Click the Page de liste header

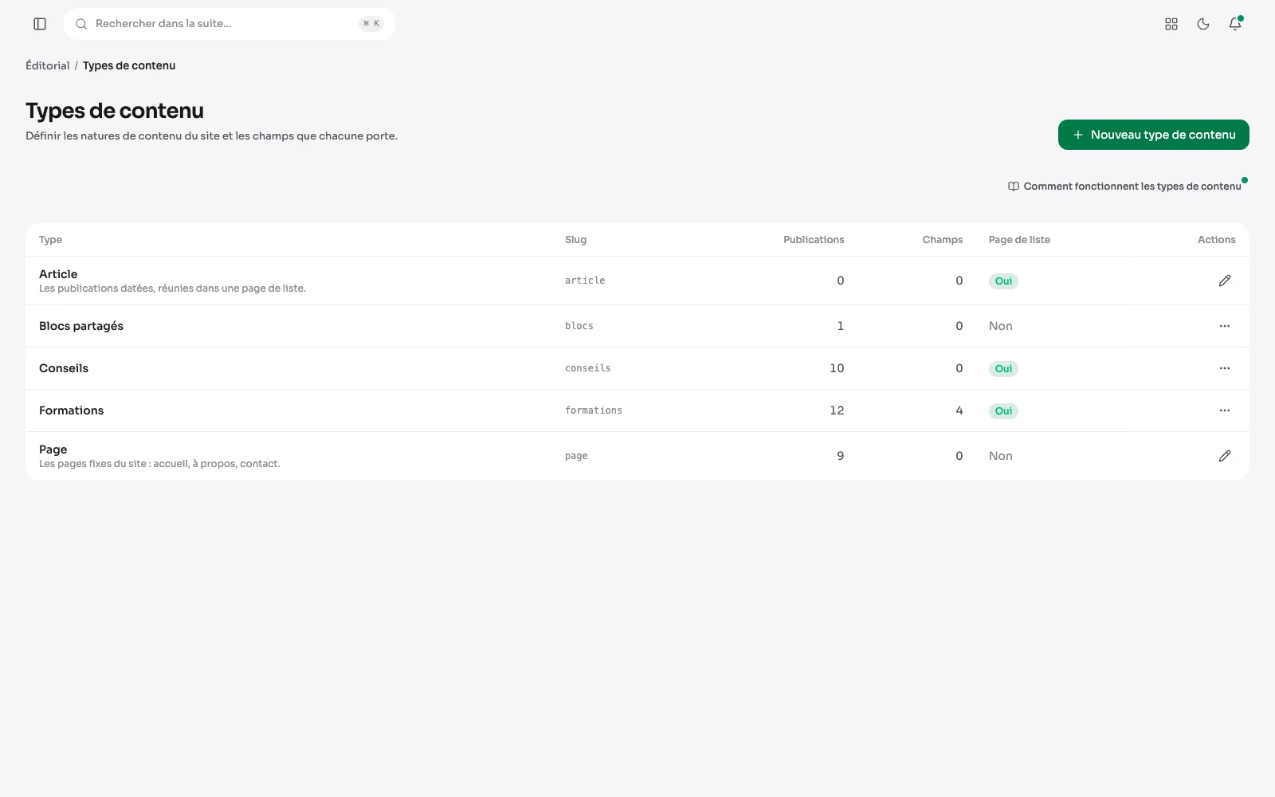(1019, 240)
